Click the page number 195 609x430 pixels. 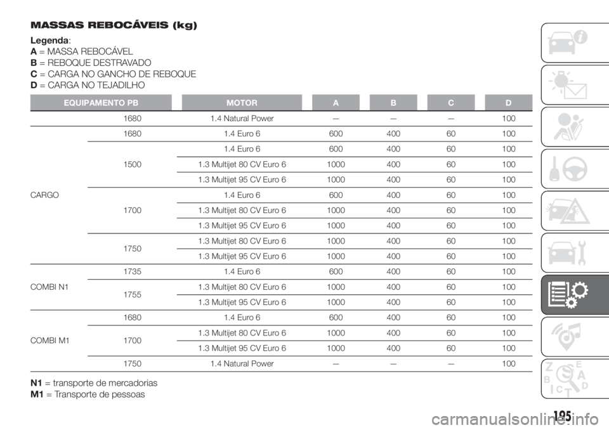[562, 416]
